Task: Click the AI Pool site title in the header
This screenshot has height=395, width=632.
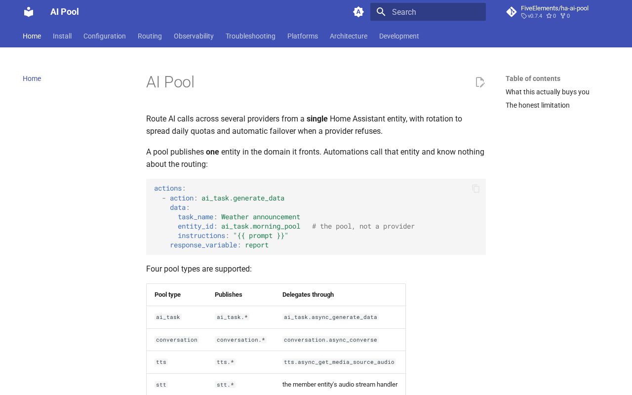Action: [x=65, y=12]
